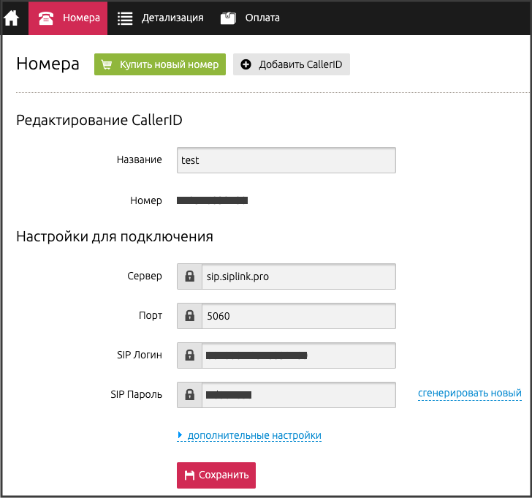Click the Детализация list icon
This screenshot has height=501, width=532.
click(125, 18)
